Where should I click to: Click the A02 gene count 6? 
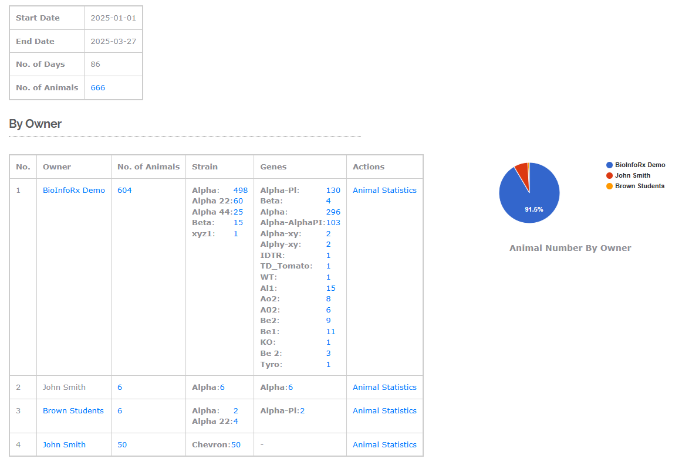[329, 310]
